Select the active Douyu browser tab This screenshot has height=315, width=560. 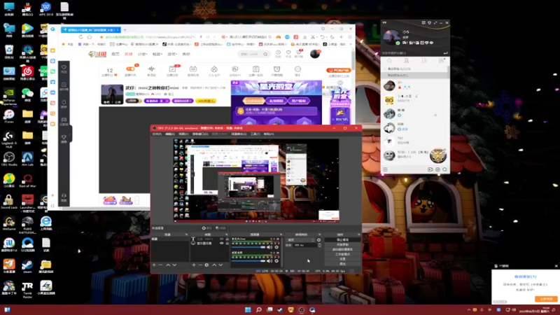(91, 29)
